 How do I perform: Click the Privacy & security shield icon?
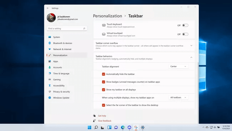(x=50, y=92)
